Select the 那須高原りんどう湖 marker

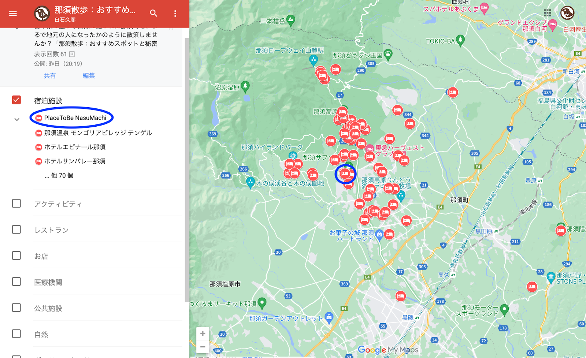coord(401,196)
